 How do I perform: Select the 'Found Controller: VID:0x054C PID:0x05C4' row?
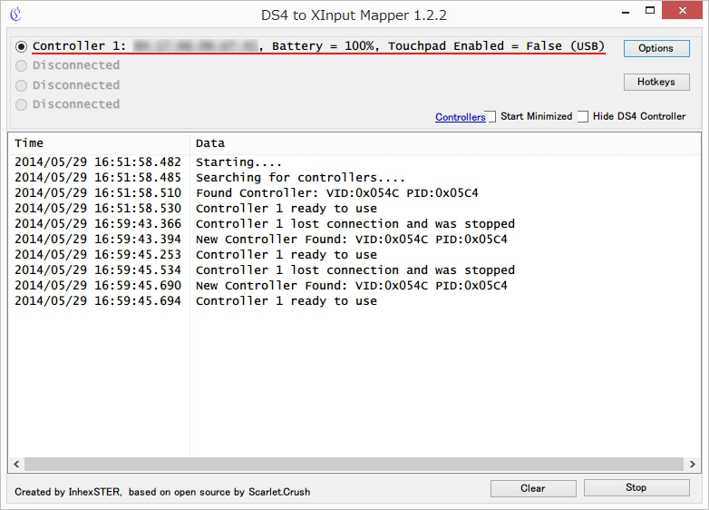(354, 192)
